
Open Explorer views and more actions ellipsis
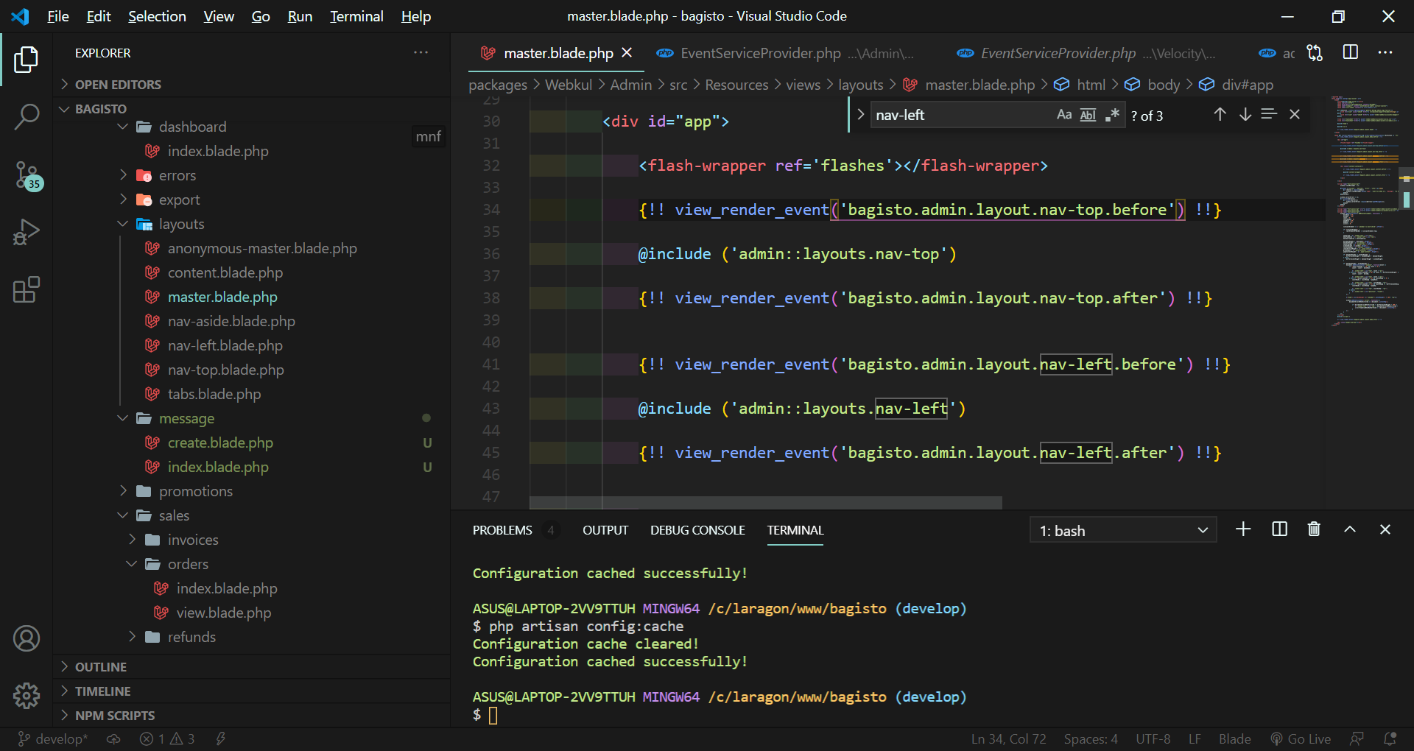[421, 53]
